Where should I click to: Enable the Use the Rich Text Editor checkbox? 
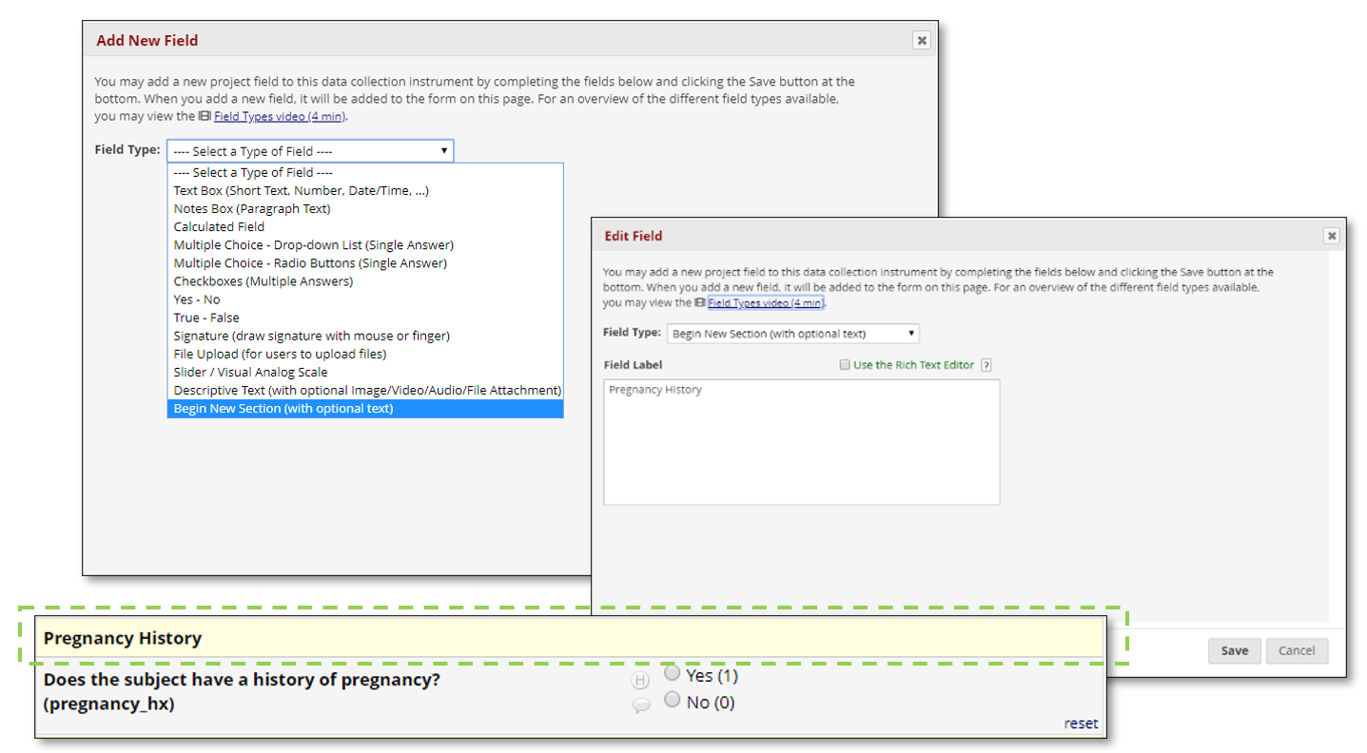point(845,365)
